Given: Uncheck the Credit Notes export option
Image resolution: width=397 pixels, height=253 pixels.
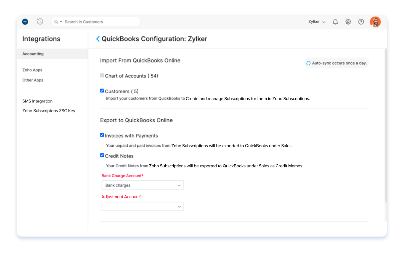Looking at the screenshot, I should pos(102,155).
